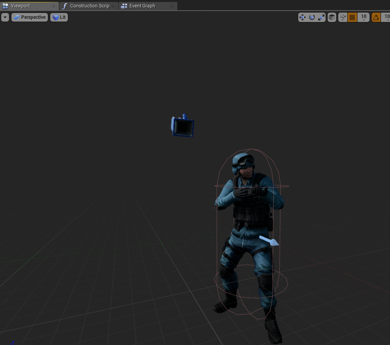Select the rotate gizmo tool
This screenshot has width=390, height=345.
[x=312, y=17]
